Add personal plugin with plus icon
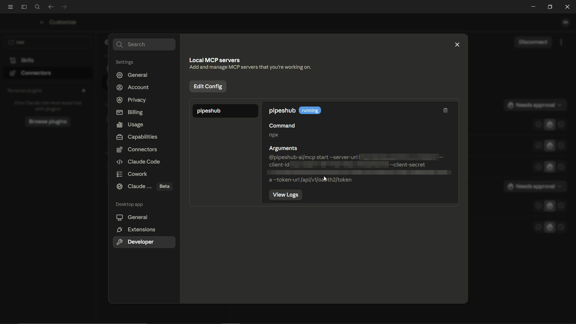Image resolution: width=576 pixels, height=324 pixels. pyautogui.click(x=84, y=91)
